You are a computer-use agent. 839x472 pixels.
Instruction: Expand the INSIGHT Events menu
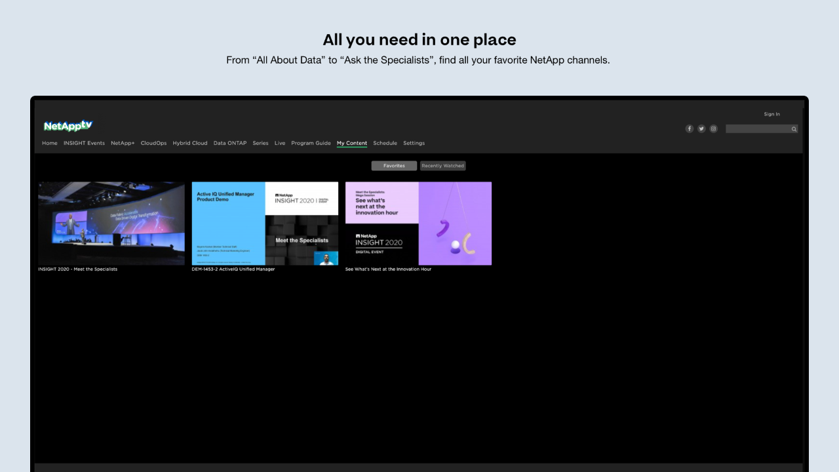[84, 143]
